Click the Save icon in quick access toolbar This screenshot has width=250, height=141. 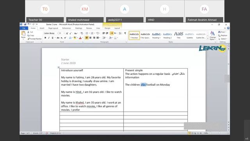tap(25, 24)
